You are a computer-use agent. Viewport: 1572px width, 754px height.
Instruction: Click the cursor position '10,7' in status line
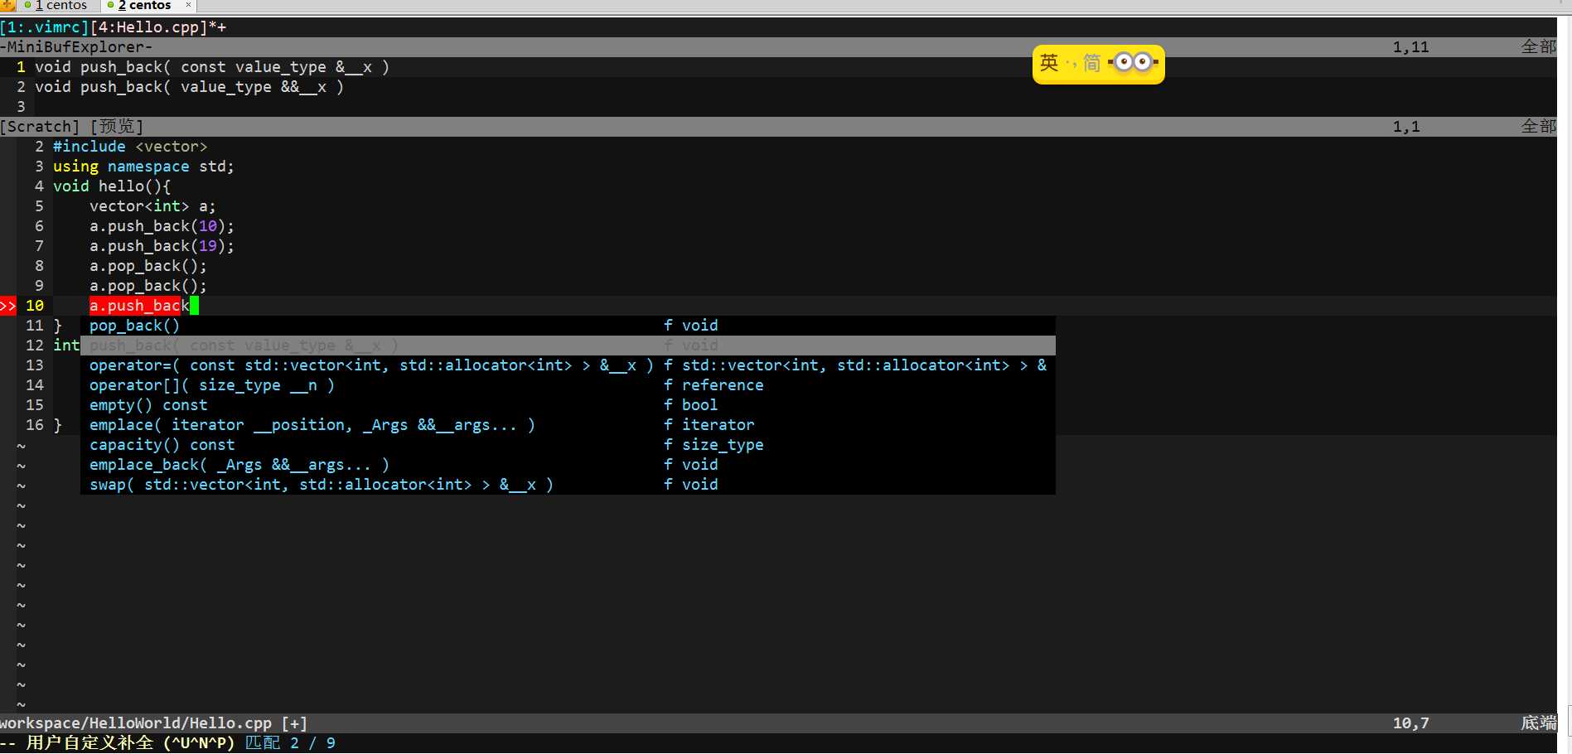pyautogui.click(x=1411, y=723)
